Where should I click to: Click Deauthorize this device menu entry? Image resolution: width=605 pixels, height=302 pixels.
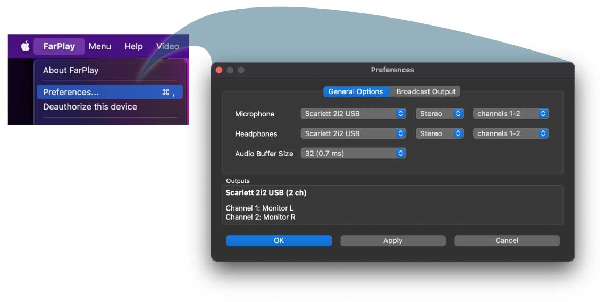(x=90, y=107)
